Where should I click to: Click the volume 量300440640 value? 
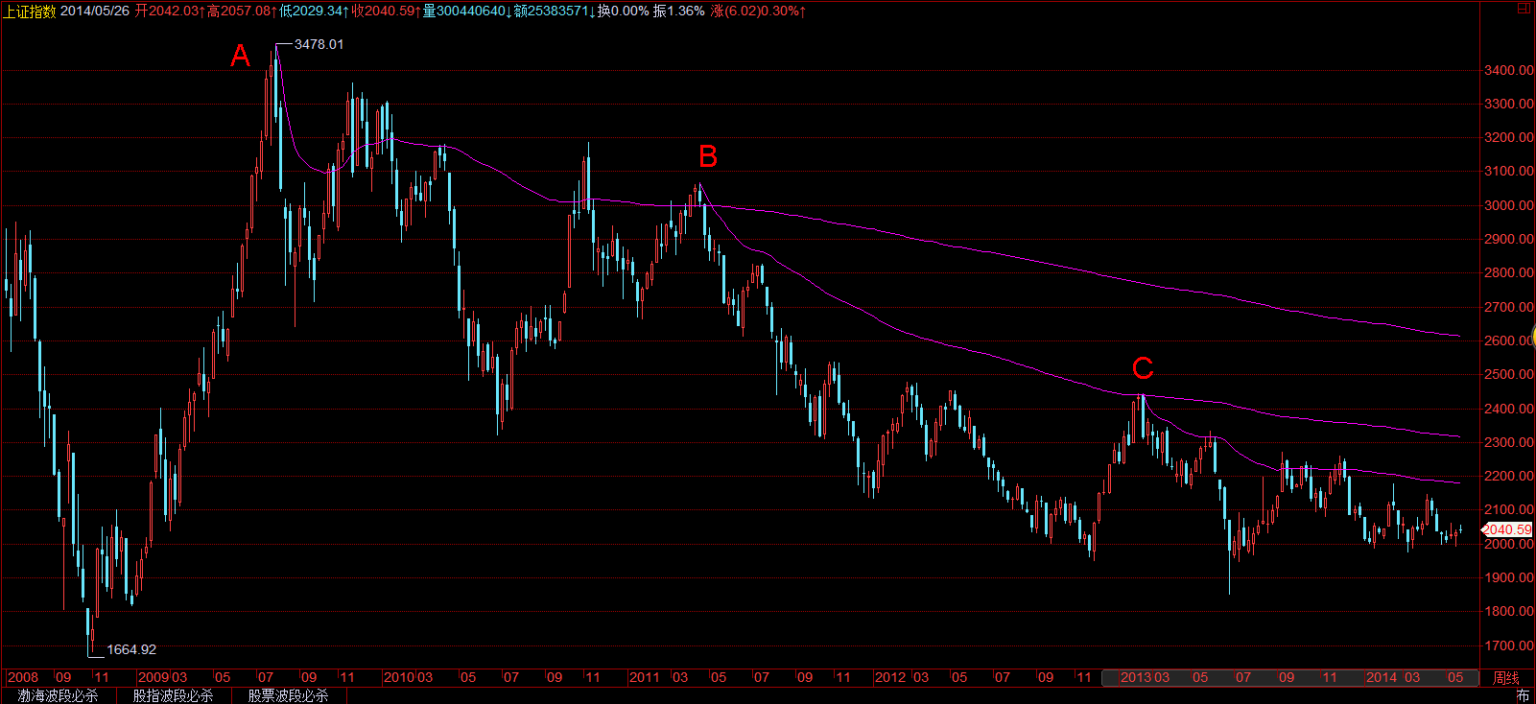(467, 11)
